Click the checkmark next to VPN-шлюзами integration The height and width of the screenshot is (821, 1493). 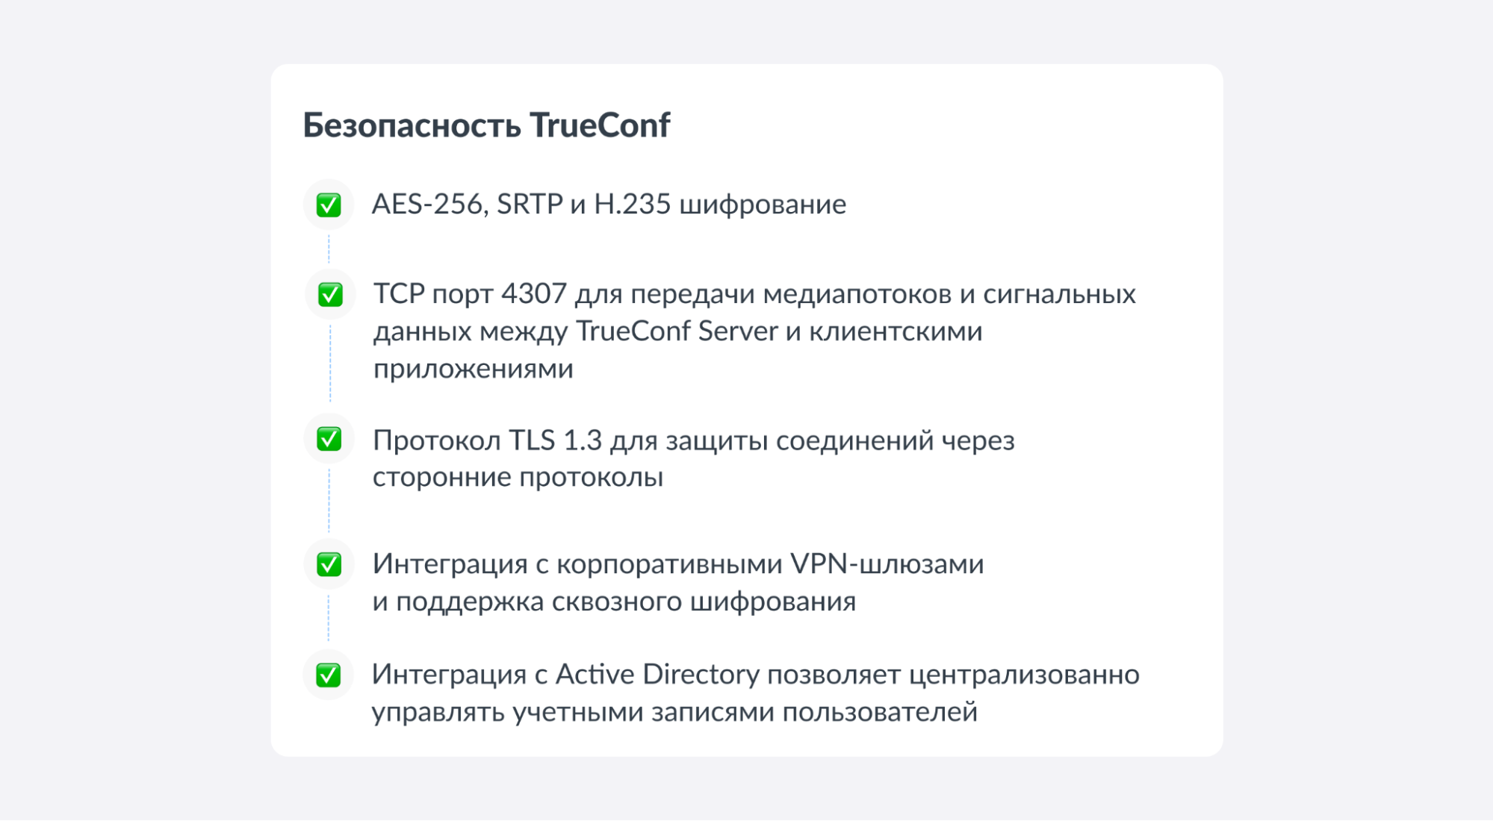coord(329,564)
